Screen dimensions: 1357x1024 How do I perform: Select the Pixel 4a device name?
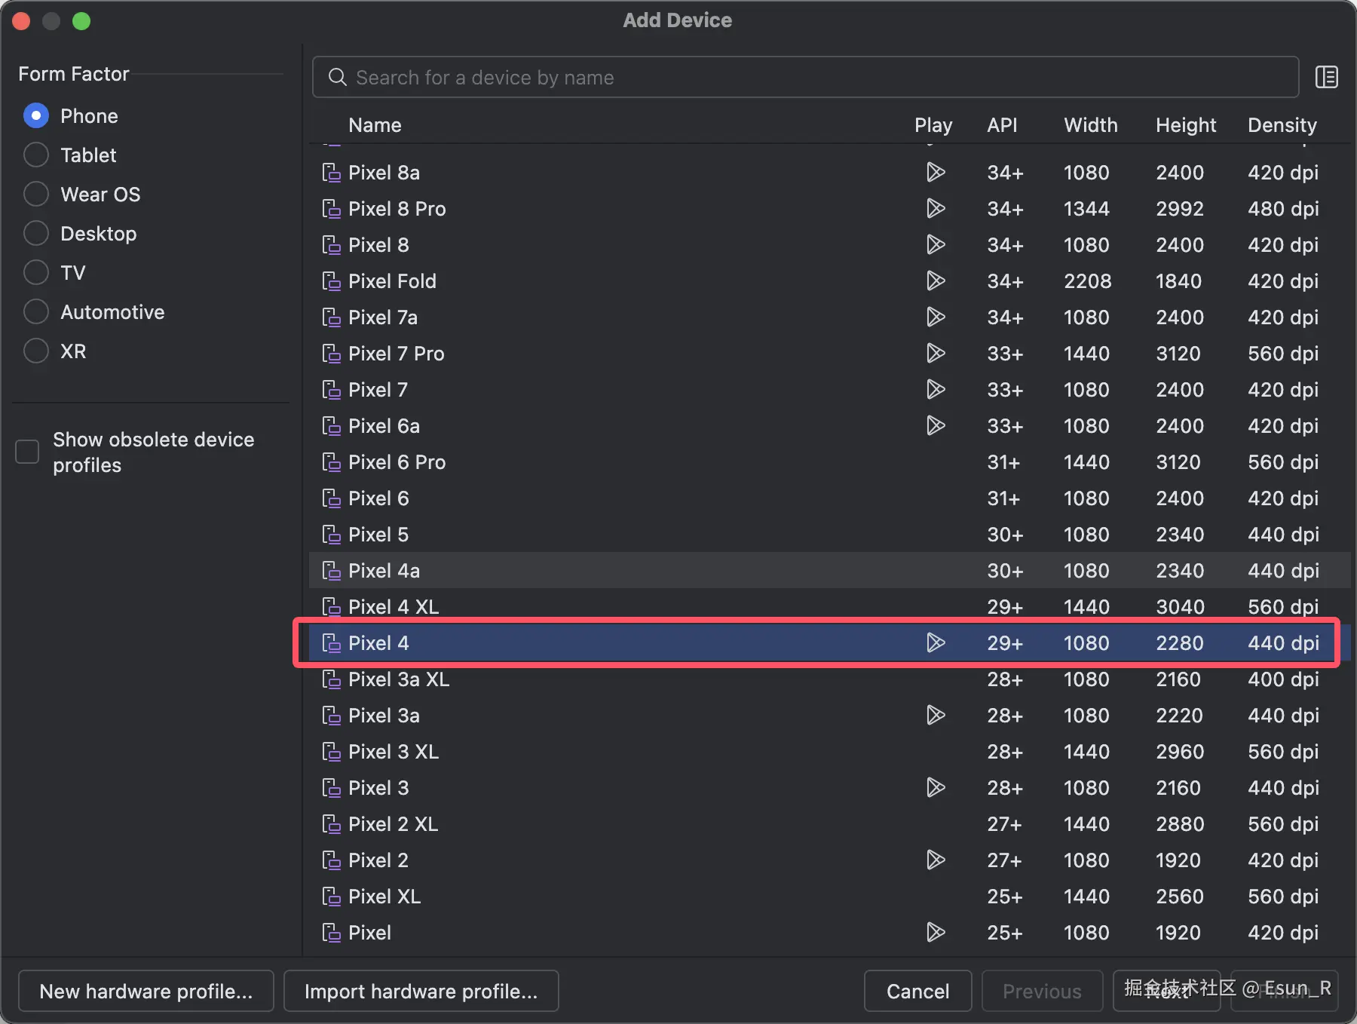tap(384, 571)
